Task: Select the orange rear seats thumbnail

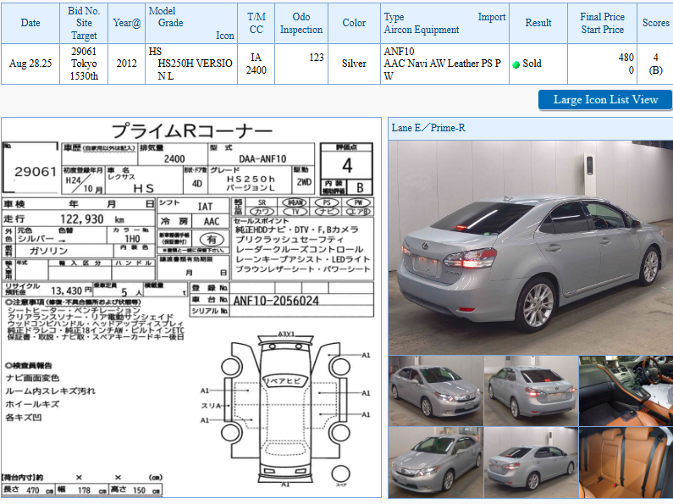Action: click(x=626, y=463)
